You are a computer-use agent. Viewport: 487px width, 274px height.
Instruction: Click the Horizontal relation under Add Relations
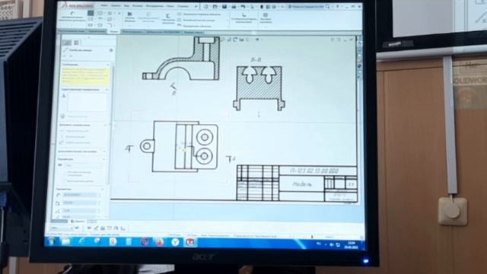pyautogui.click(x=75, y=131)
